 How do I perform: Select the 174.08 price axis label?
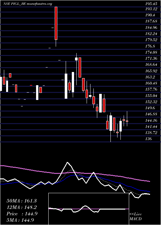pos(152,52)
